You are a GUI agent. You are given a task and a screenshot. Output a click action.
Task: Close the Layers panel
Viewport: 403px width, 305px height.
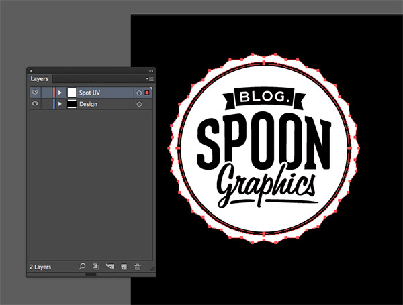point(31,71)
